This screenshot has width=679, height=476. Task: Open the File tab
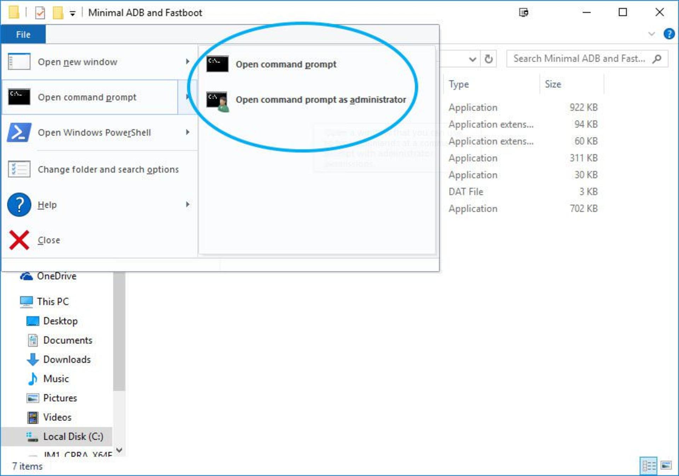(23, 34)
